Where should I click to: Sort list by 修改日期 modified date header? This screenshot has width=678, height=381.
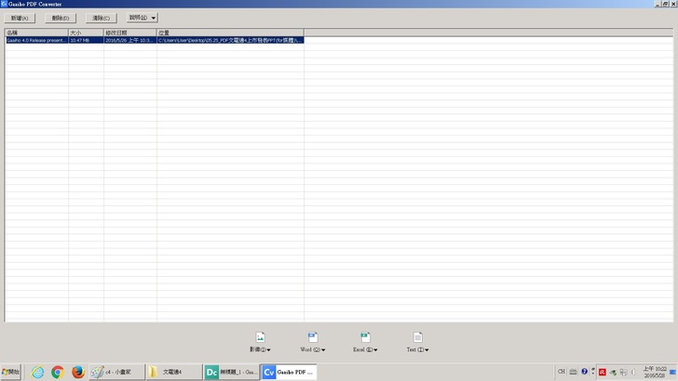[x=129, y=33]
